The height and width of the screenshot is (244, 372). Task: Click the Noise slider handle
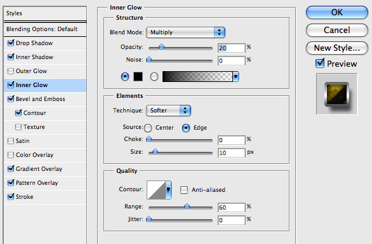[x=149, y=59]
